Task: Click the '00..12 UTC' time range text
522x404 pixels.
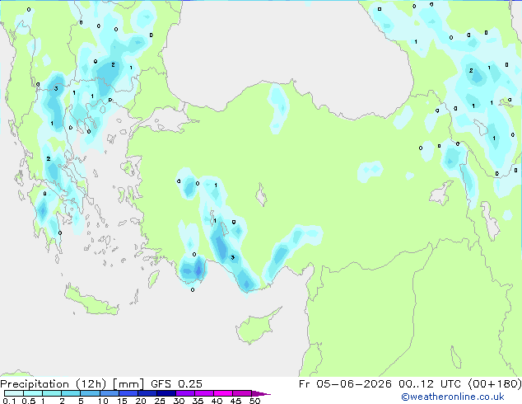Action: point(430,384)
